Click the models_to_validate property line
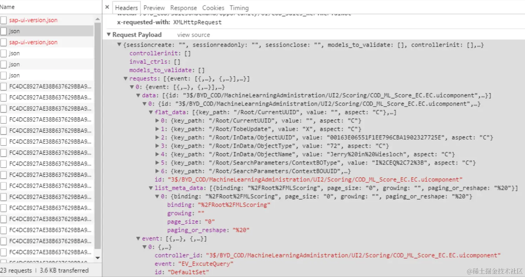Screen dimensions: 525x277 tap(167, 70)
